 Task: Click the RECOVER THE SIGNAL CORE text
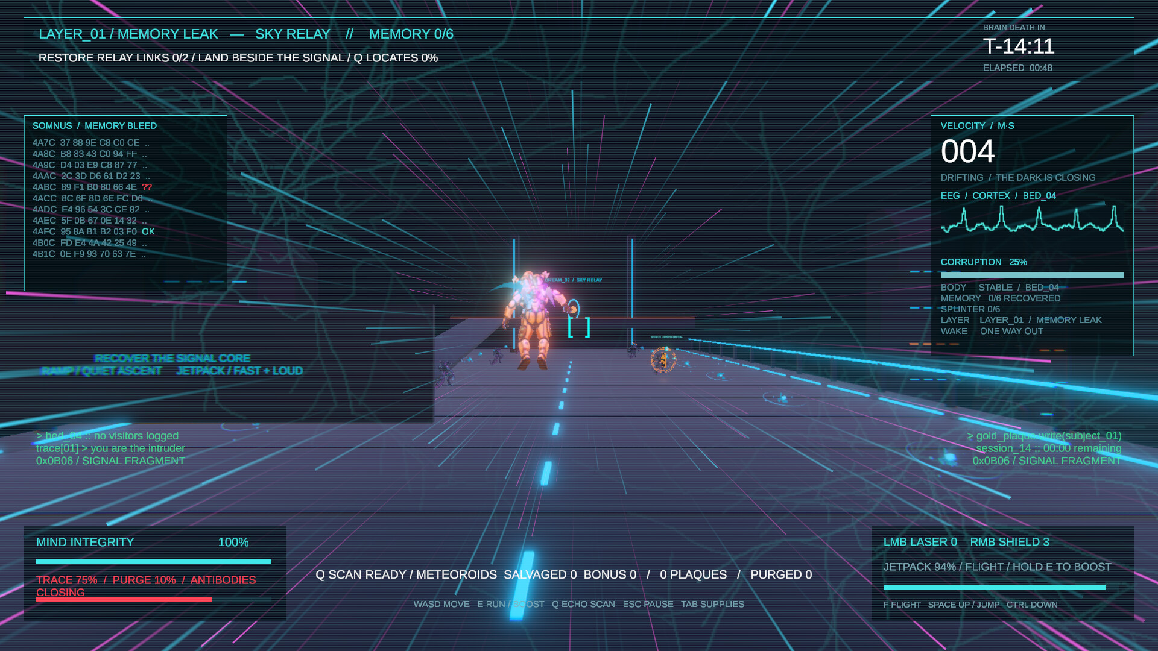172,359
